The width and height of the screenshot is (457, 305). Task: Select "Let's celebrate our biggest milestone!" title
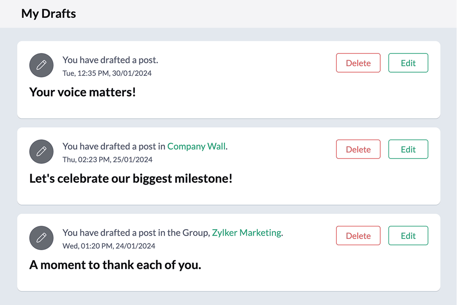coord(131,179)
